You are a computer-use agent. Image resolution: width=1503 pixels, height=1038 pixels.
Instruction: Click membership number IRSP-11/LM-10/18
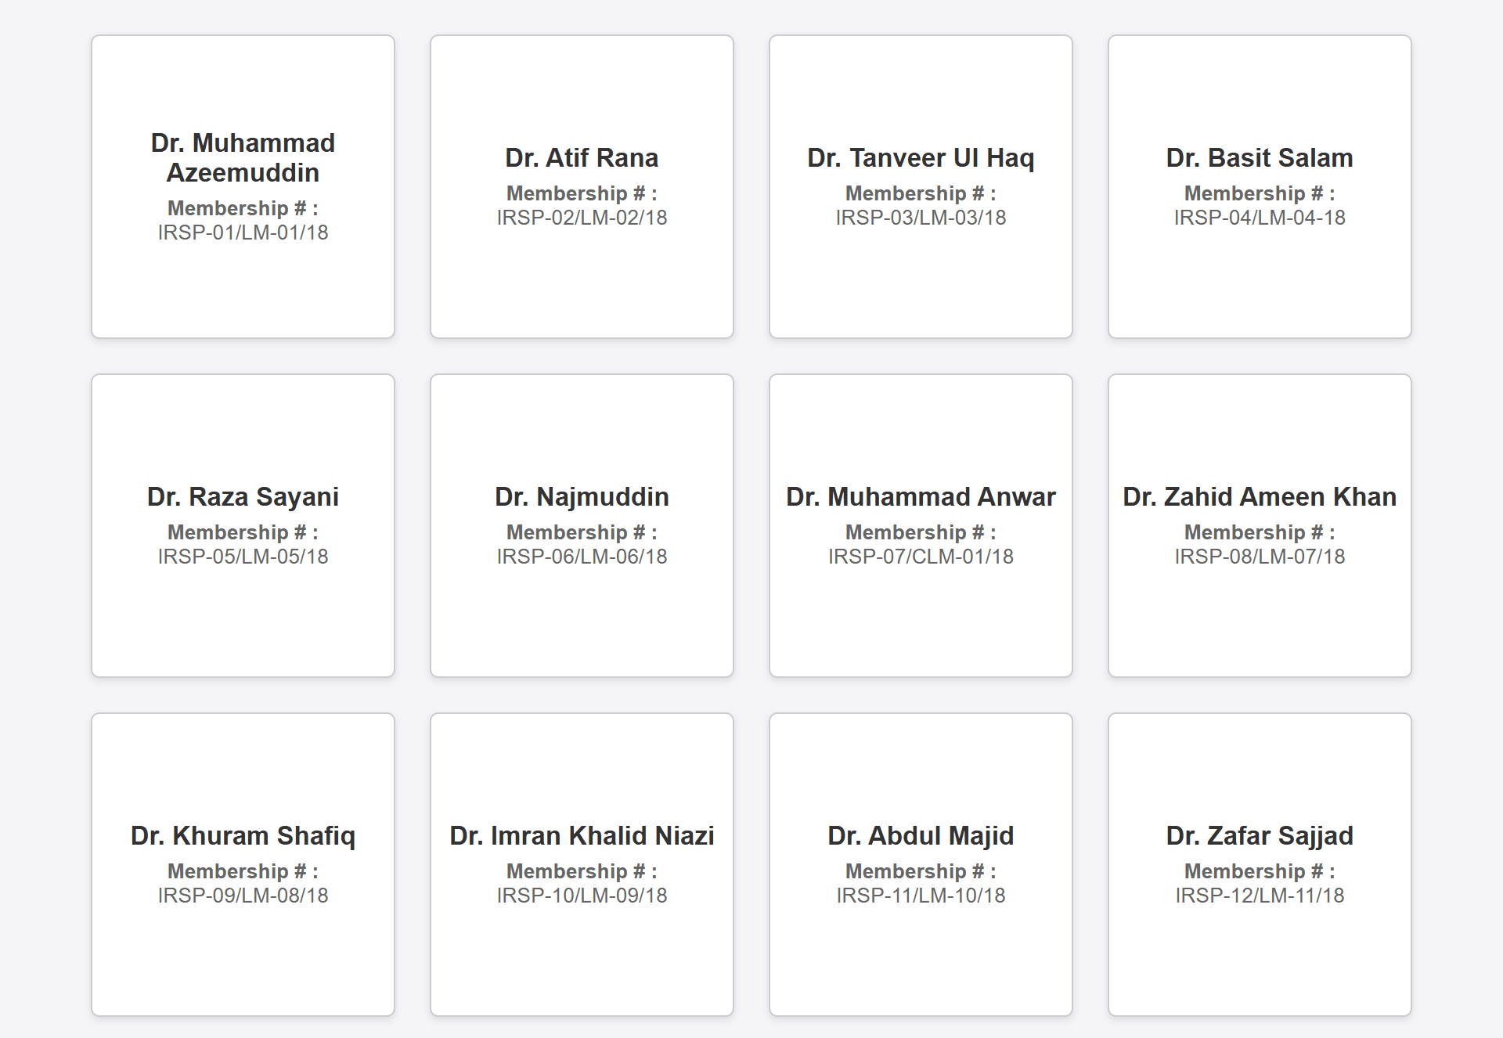click(921, 896)
